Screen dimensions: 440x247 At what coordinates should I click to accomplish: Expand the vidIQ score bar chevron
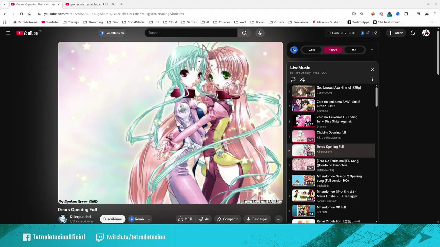pos(372,50)
